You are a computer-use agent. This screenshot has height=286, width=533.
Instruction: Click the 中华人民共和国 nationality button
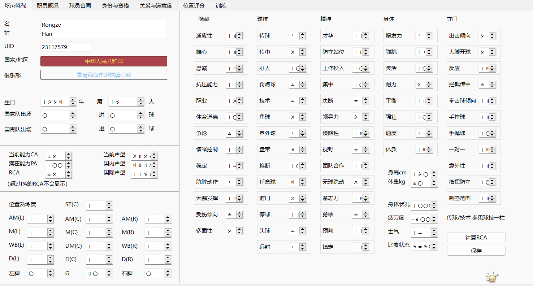(x=104, y=61)
